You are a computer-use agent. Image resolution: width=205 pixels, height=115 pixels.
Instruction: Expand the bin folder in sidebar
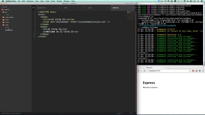pyautogui.click(x=5, y=12)
